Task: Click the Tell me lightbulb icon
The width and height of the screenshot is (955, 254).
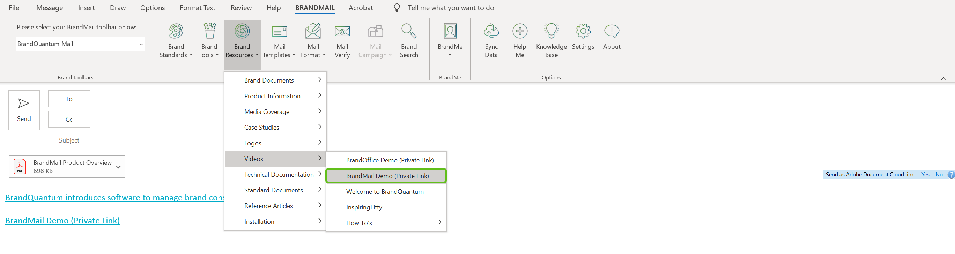Action: [397, 8]
